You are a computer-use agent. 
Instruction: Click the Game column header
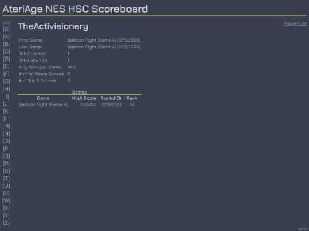(x=43, y=98)
